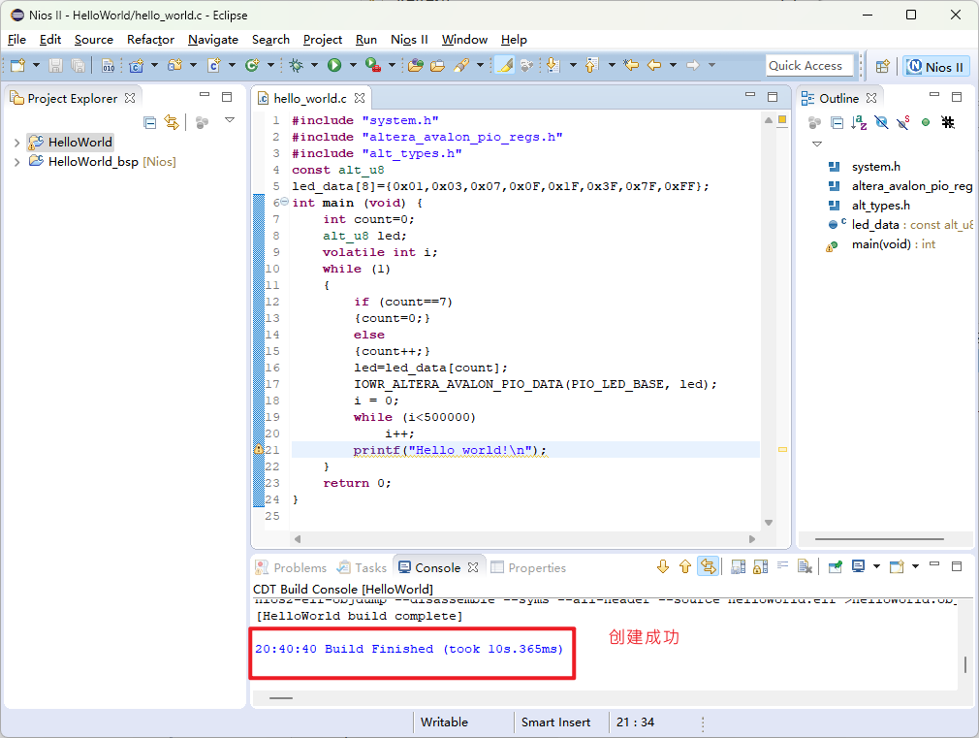The image size is (979, 738).
Task: Click the New C Source File icon
Action: [214, 65]
